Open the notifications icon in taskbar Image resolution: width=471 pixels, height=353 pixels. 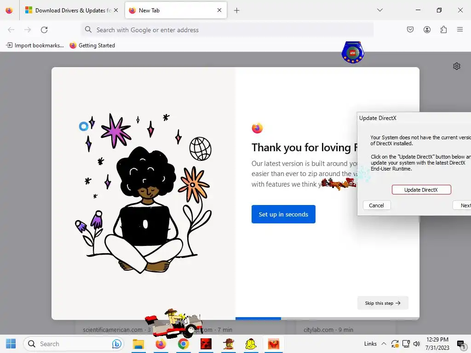(460, 344)
